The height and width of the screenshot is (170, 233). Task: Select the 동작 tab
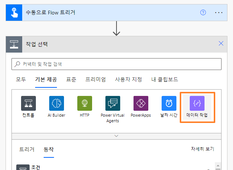tap(49, 149)
